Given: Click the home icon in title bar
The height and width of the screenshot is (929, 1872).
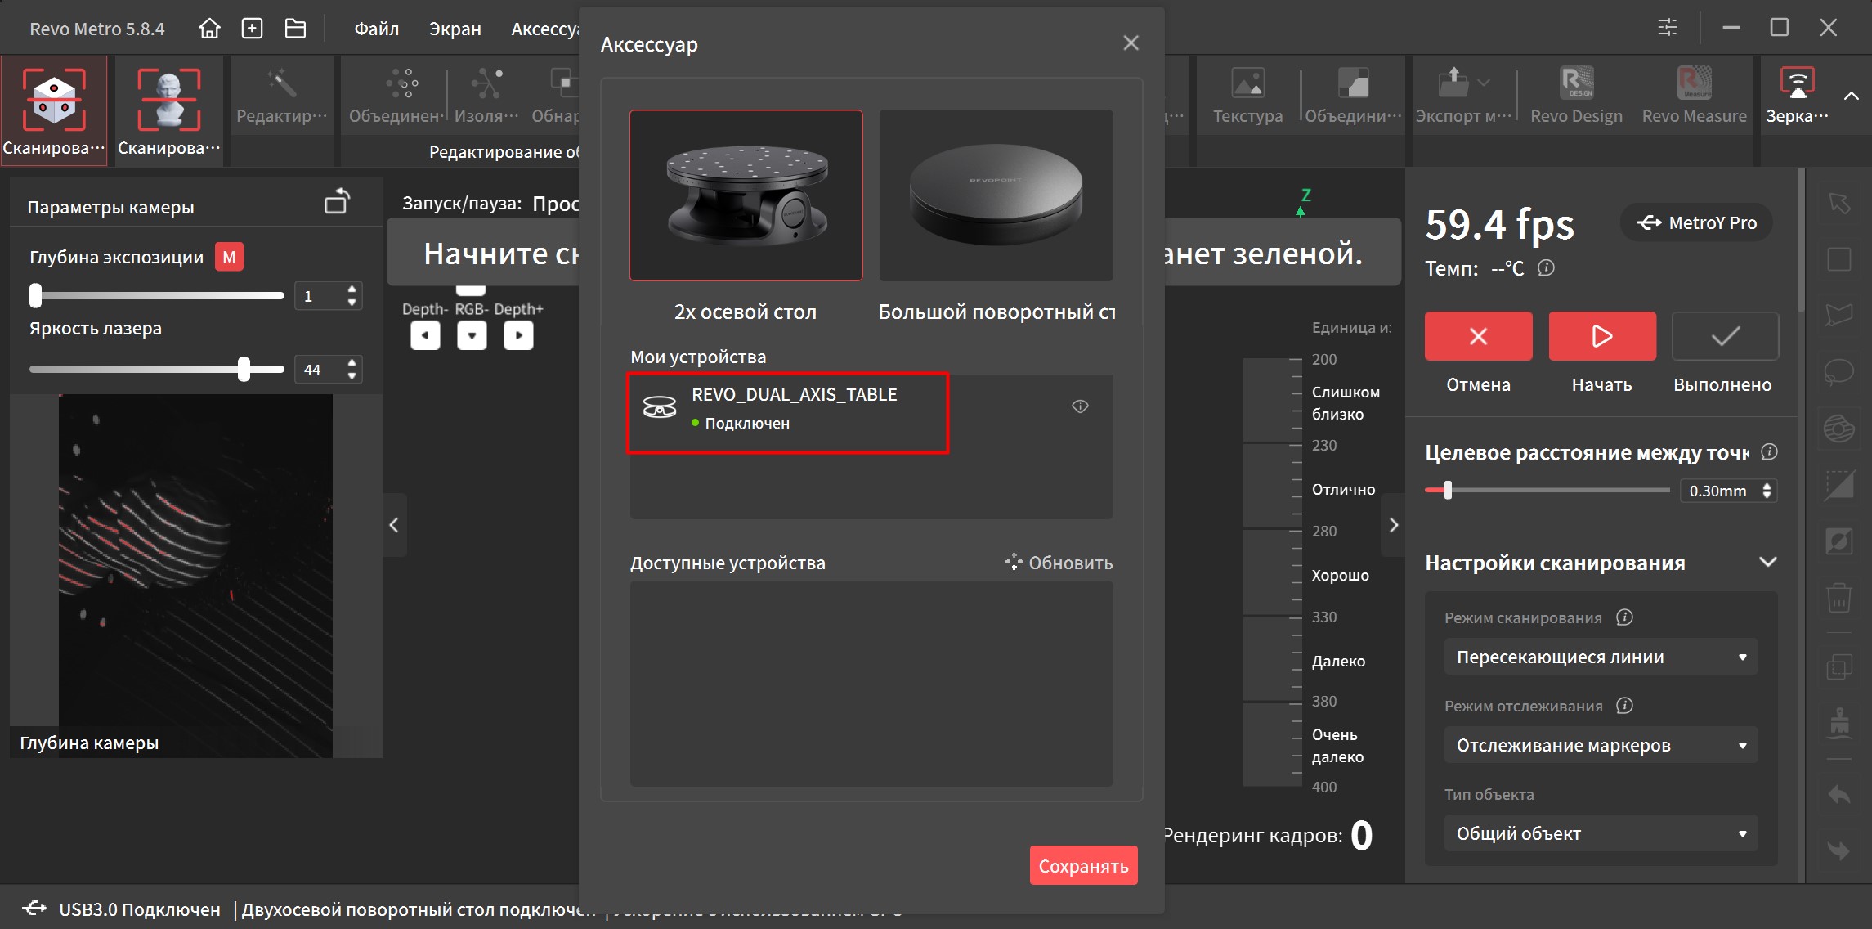Looking at the screenshot, I should (209, 29).
